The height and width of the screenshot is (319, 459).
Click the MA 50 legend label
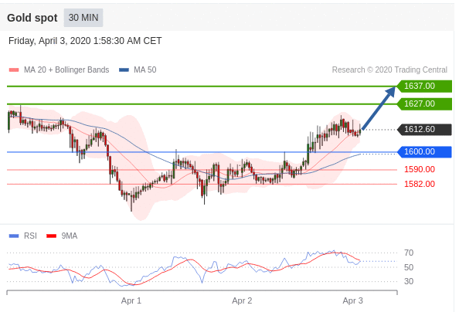145,70
